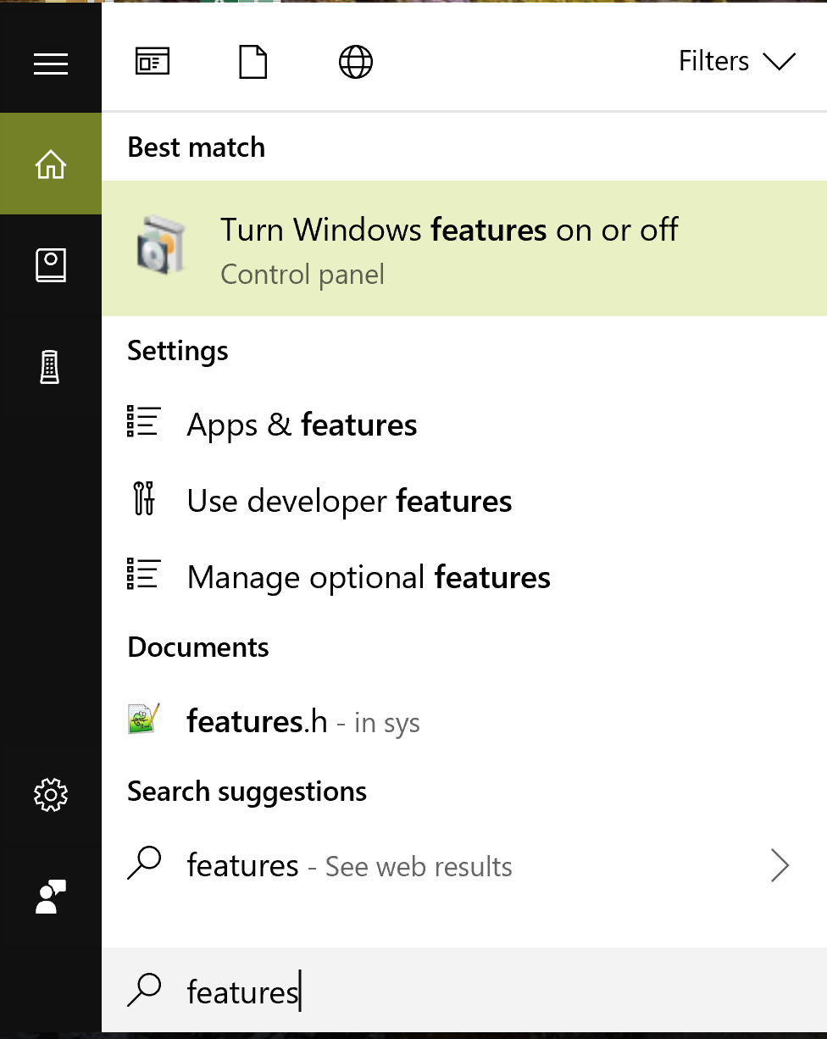Image resolution: width=827 pixels, height=1039 pixels.
Task: Open the features.h document result
Action: tap(464, 720)
